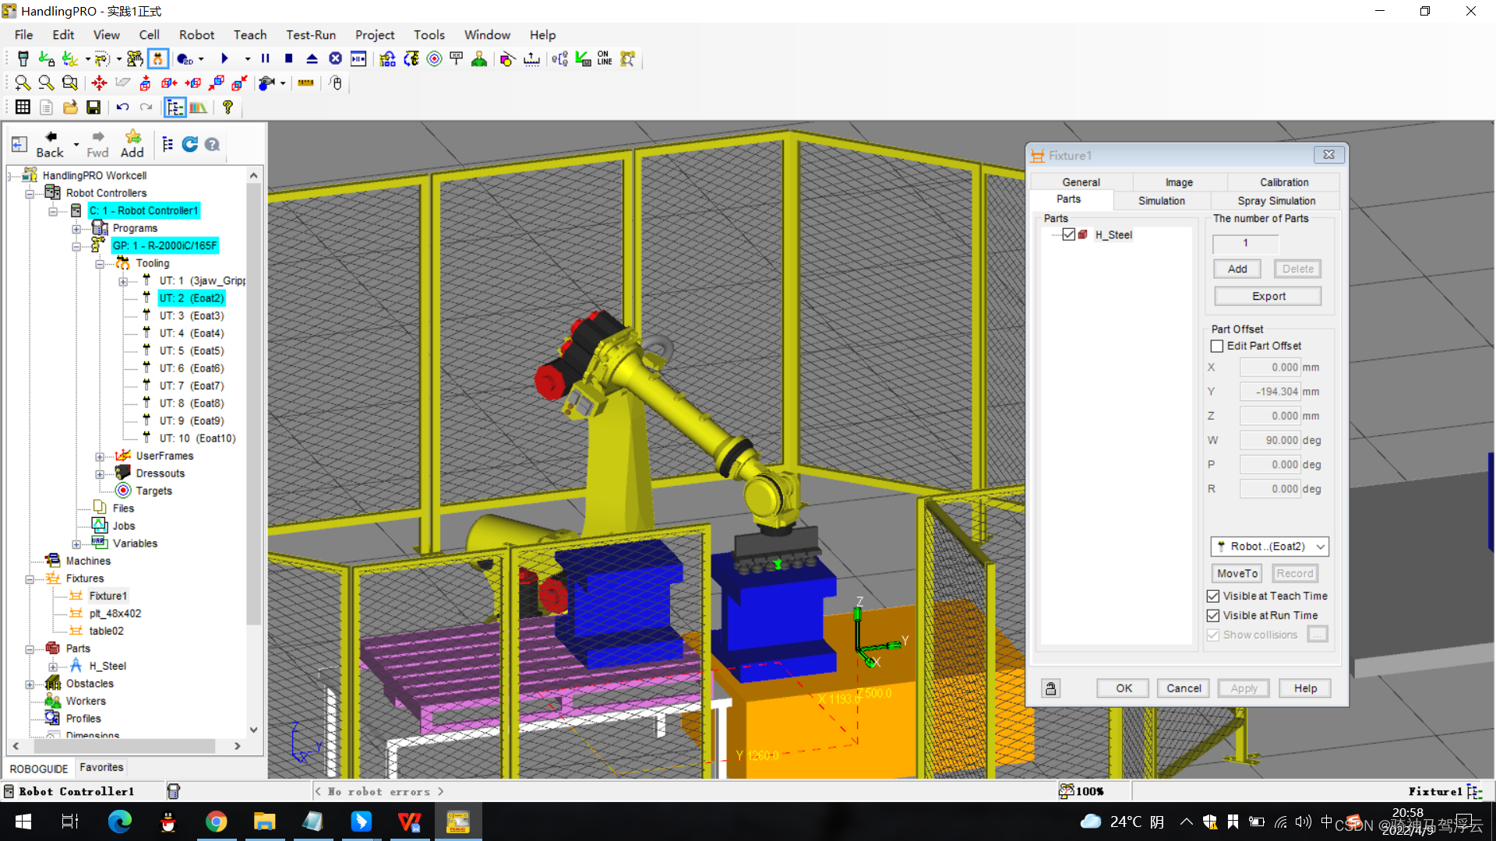1496x841 pixels.
Task: Click the green worker figure toolbar icon
Action: coord(479,59)
